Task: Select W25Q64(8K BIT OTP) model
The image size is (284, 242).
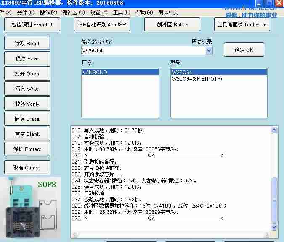Action: pos(197,79)
